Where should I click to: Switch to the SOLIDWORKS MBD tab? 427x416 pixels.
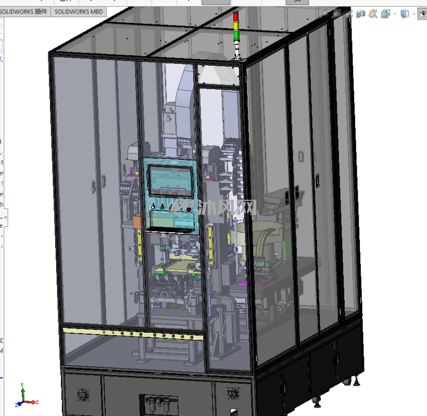point(79,11)
